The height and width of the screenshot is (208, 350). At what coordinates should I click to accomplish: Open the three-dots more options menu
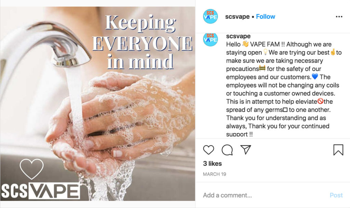point(339,17)
